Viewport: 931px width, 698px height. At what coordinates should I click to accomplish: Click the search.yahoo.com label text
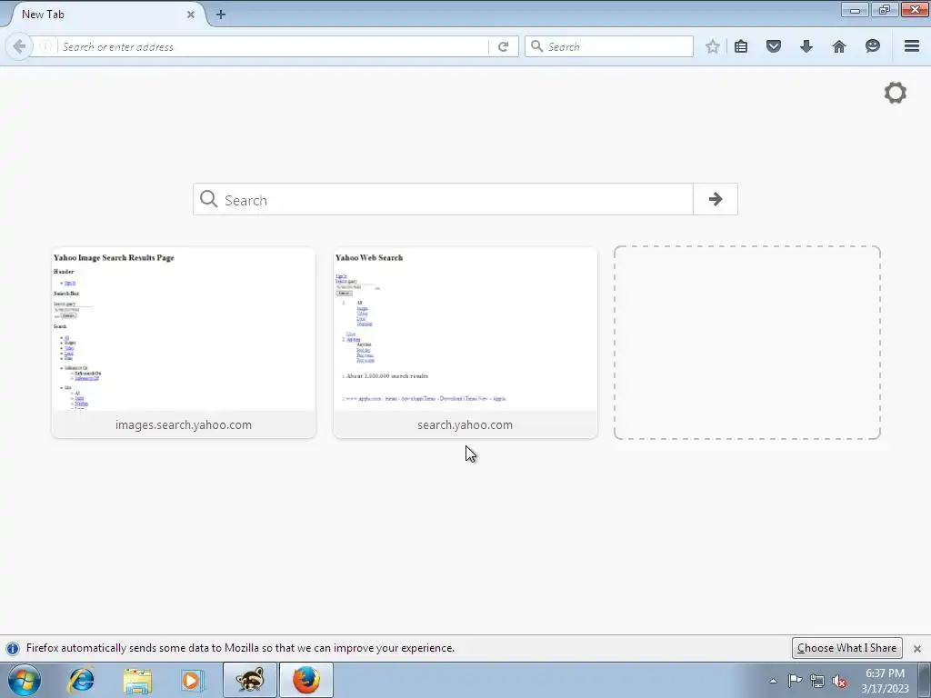465,425
